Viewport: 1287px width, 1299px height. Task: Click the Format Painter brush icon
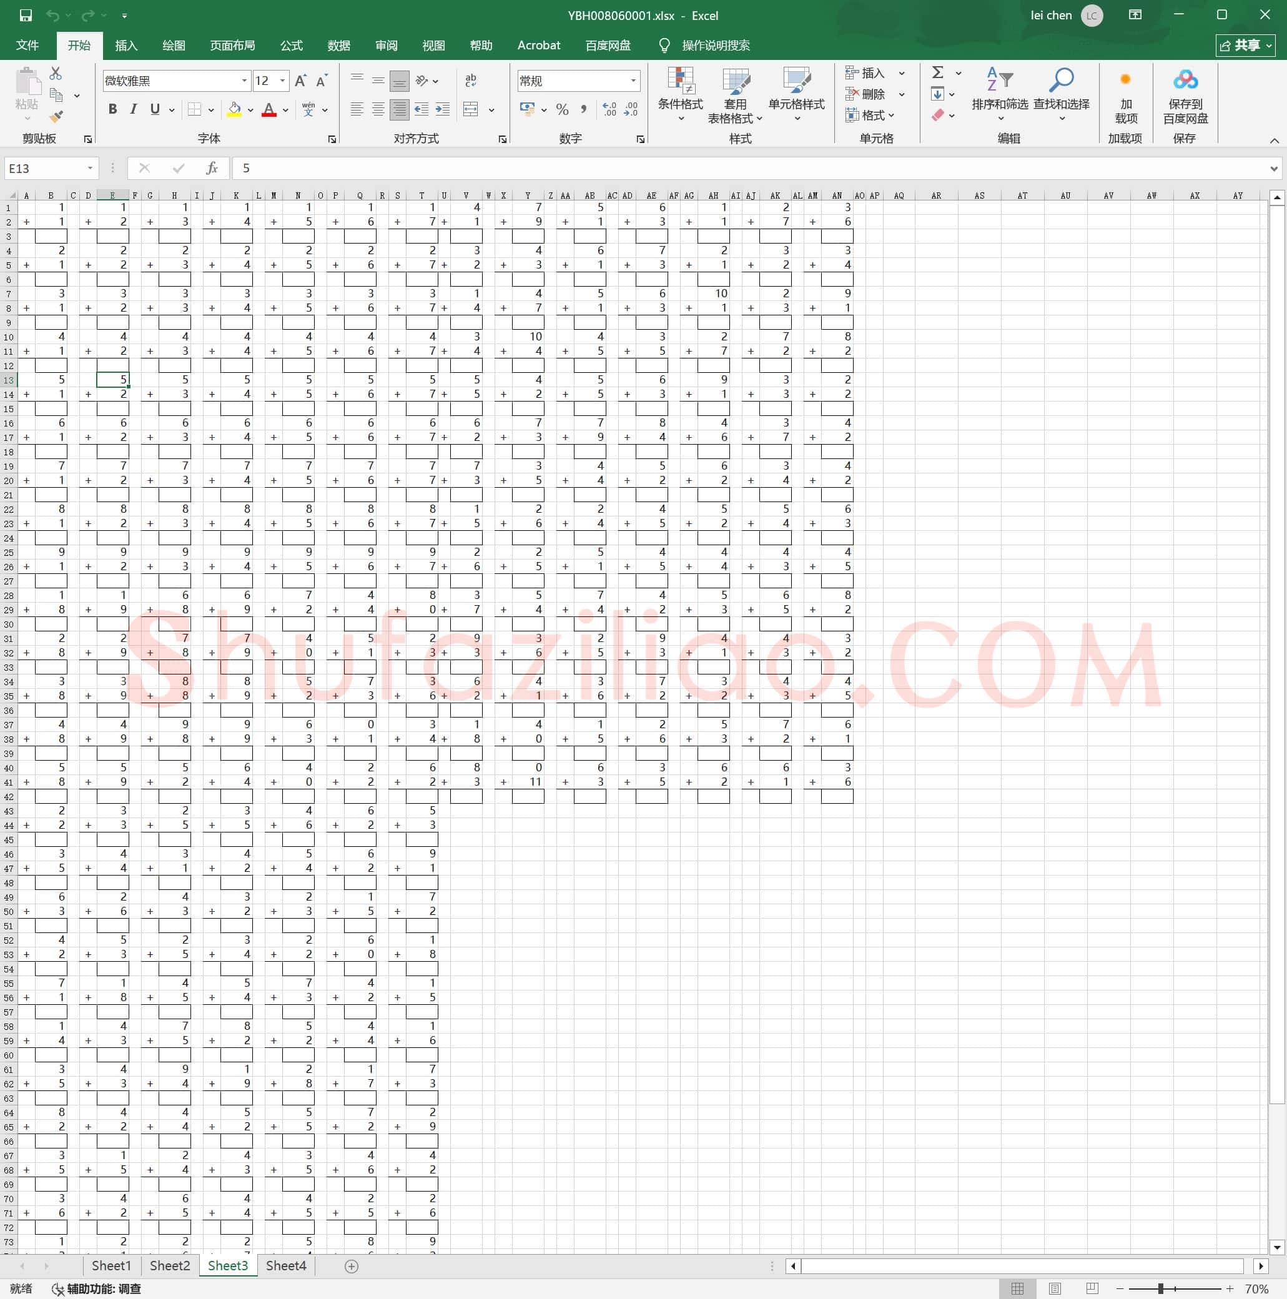(x=56, y=116)
